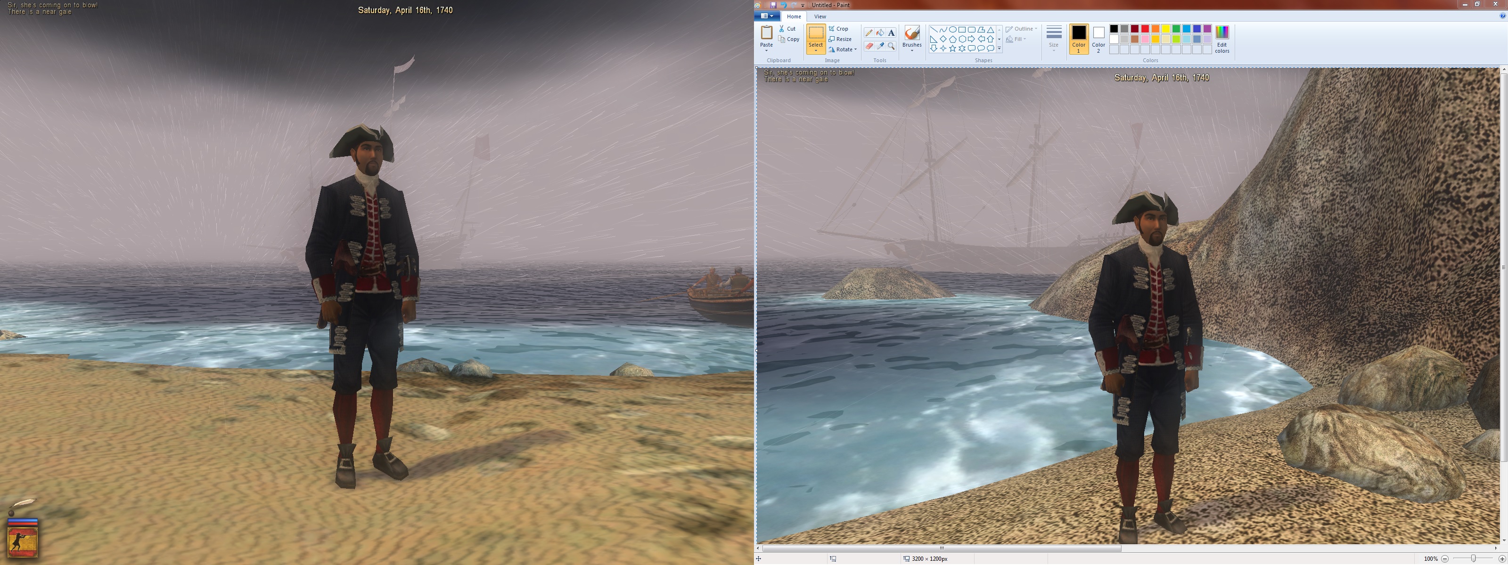
Task: Choose the Down arrow shape
Action: coord(934,48)
